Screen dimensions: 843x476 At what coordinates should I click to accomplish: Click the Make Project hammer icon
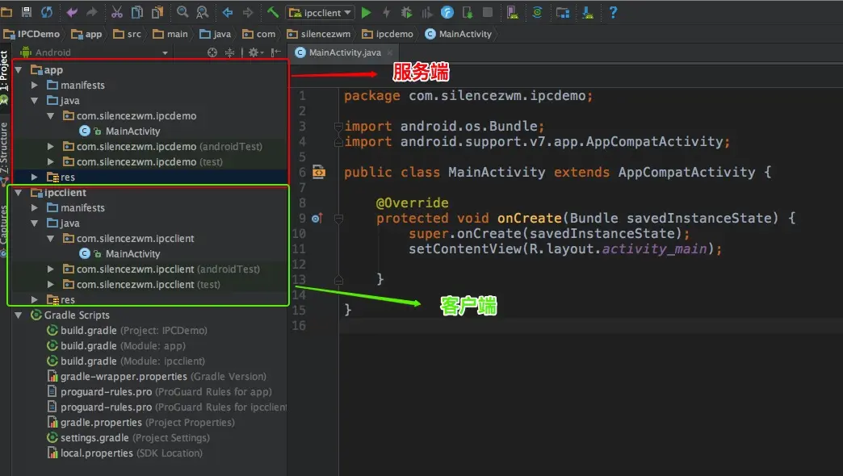(x=273, y=12)
